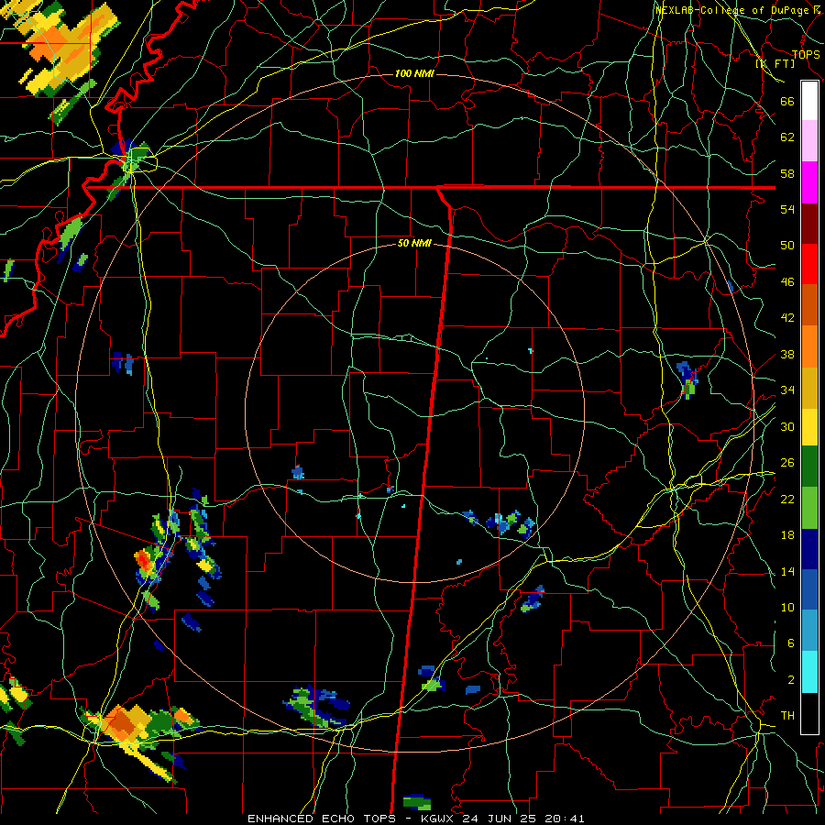Click the 'NEXLAB-College of DuPage' credit text
Viewport: 825px width, 825px height.
pyautogui.click(x=734, y=10)
